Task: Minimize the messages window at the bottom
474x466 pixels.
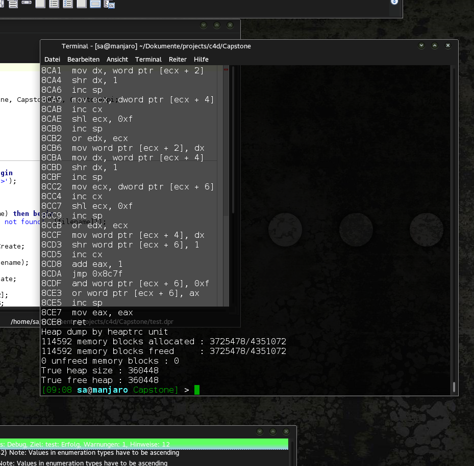Action: 260,431
